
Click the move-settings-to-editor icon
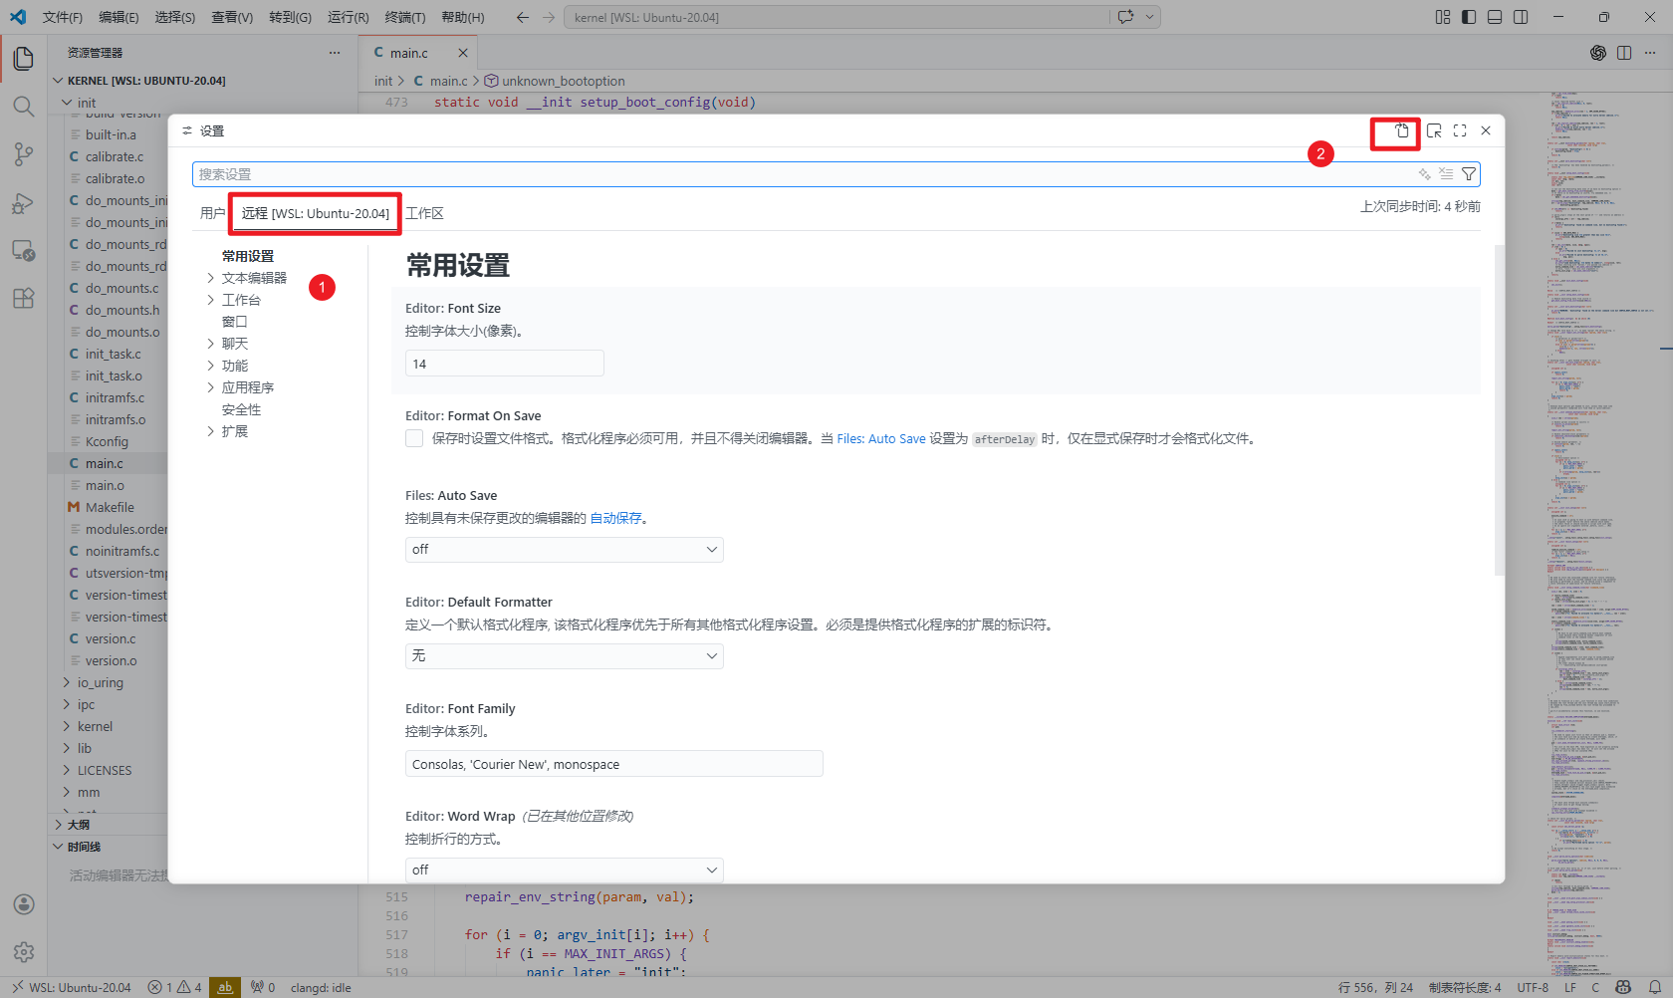[1434, 130]
